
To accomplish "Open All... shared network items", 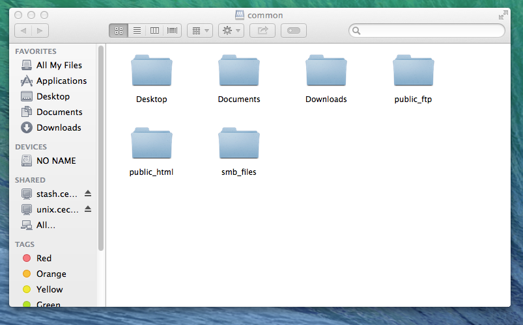I will coord(53,225).
